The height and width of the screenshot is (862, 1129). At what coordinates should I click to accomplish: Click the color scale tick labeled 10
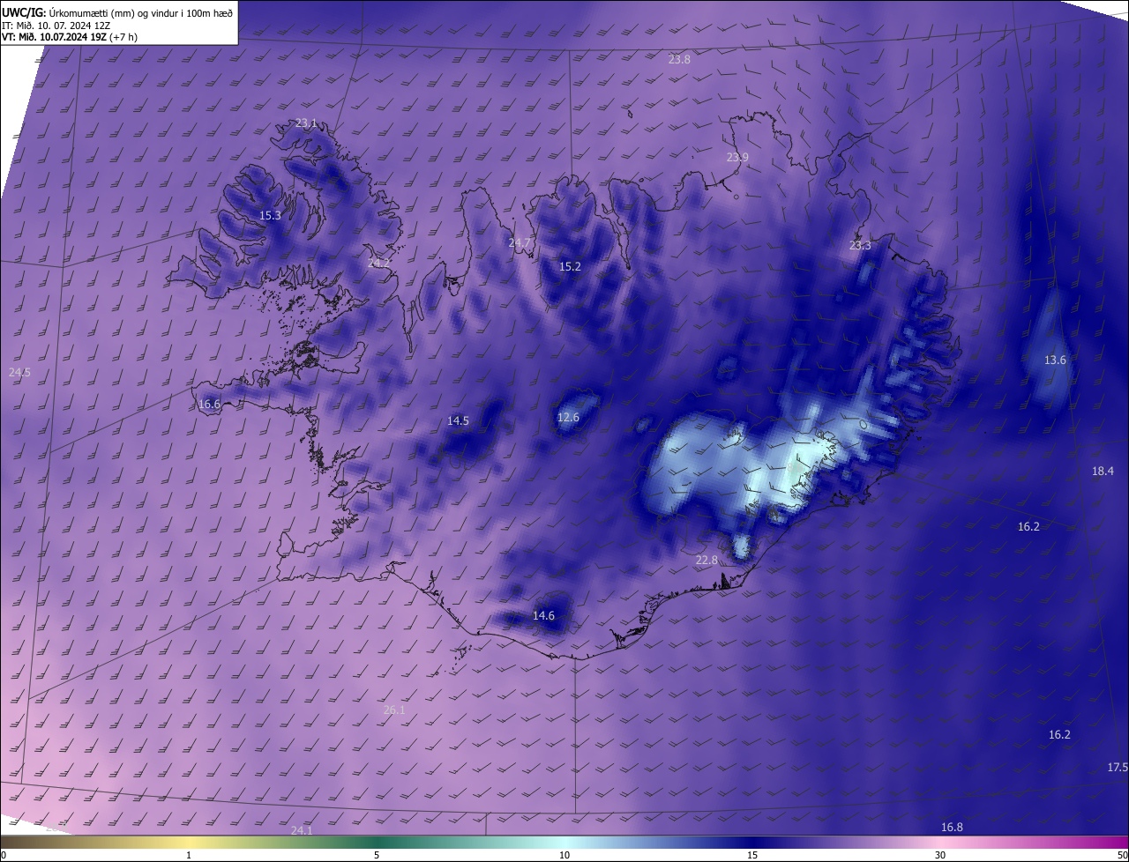pyautogui.click(x=564, y=855)
